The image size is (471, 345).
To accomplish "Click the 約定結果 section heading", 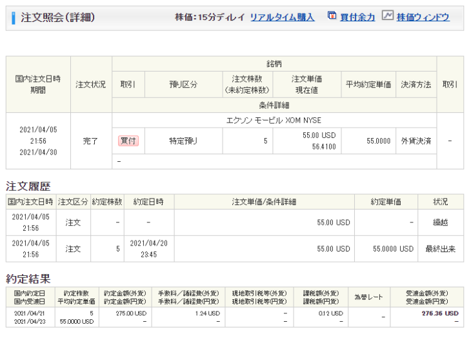I will pyautogui.click(x=28, y=279).
